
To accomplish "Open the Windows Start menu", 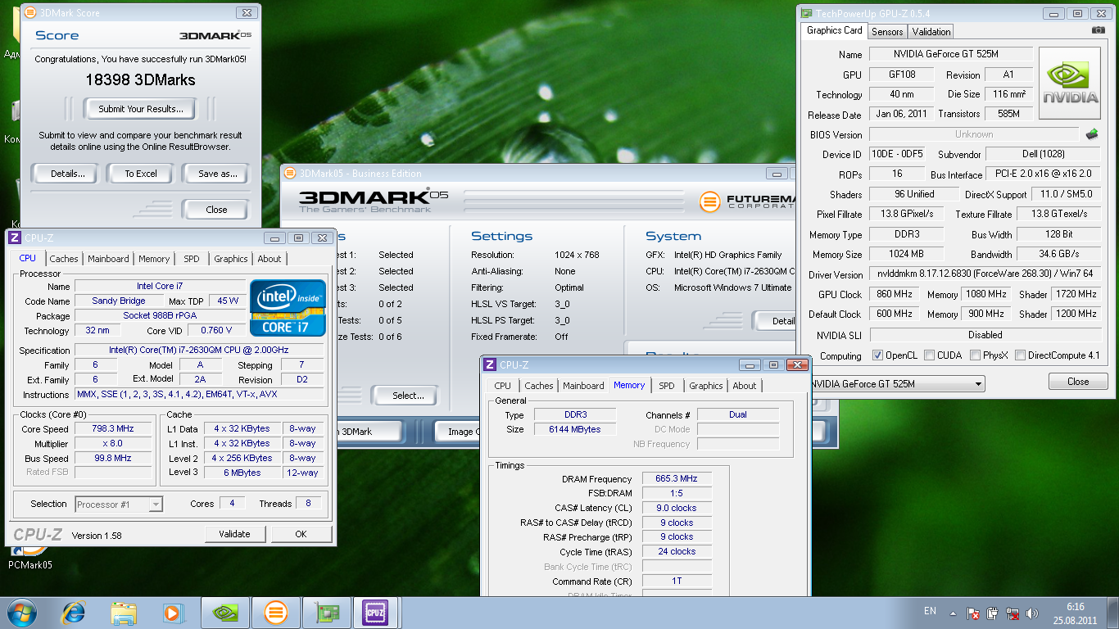I will [x=21, y=613].
